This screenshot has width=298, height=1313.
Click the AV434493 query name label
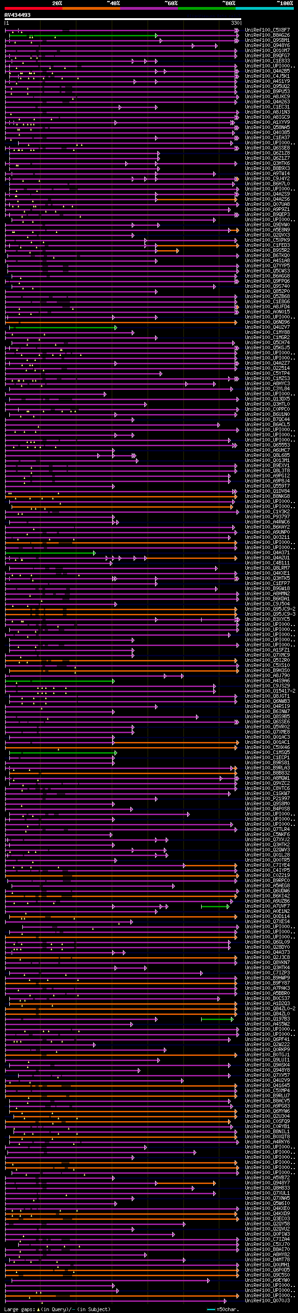[17, 15]
